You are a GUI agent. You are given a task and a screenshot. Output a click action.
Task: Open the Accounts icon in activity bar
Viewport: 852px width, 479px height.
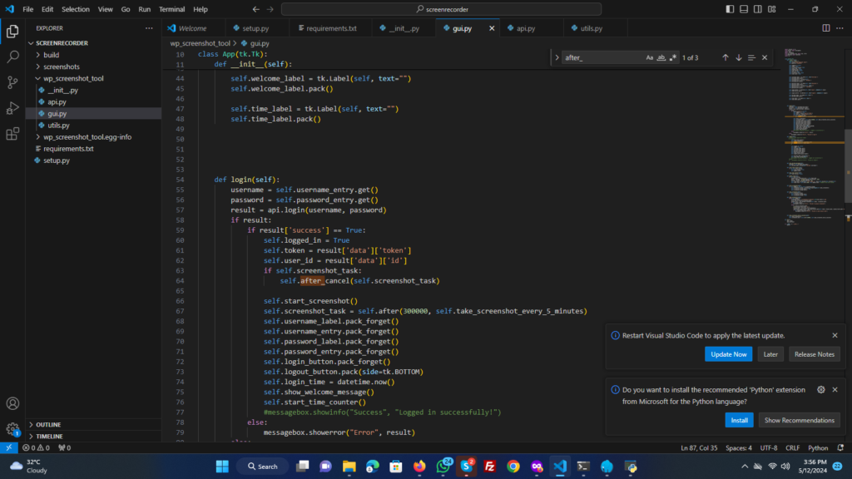(12, 403)
